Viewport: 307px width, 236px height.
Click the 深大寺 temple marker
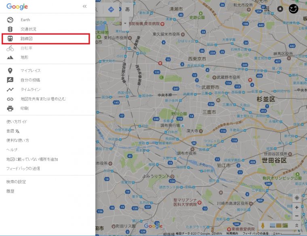201,131
